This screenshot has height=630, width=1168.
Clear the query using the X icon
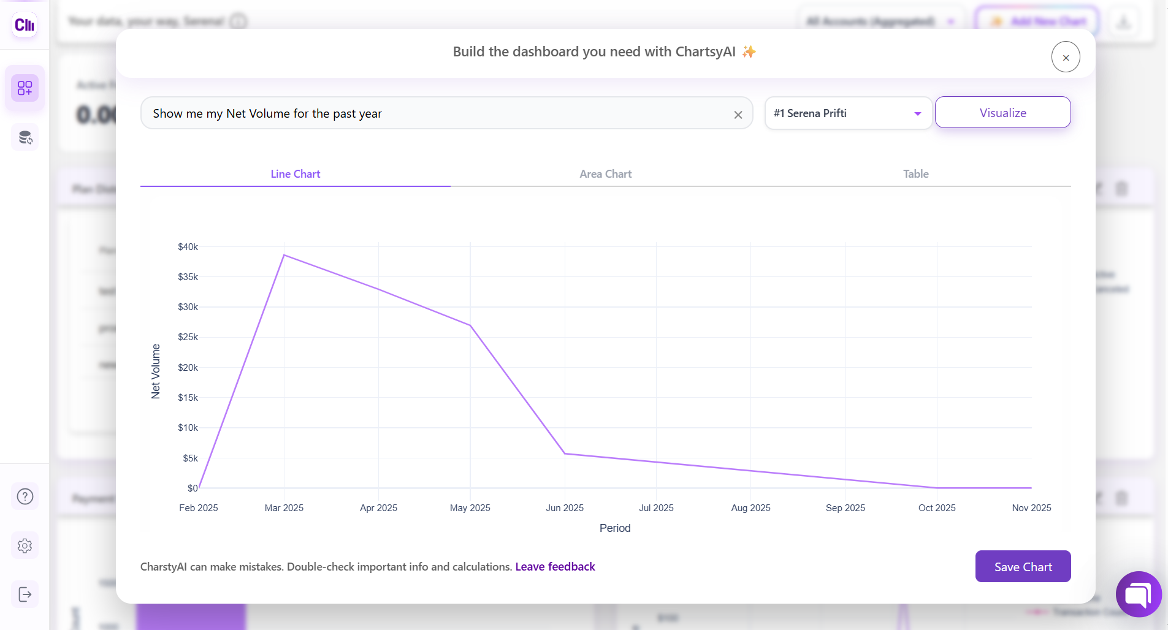[738, 114]
